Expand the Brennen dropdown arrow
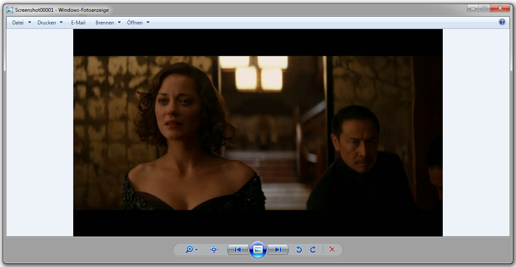516x267 pixels. click(x=119, y=23)
